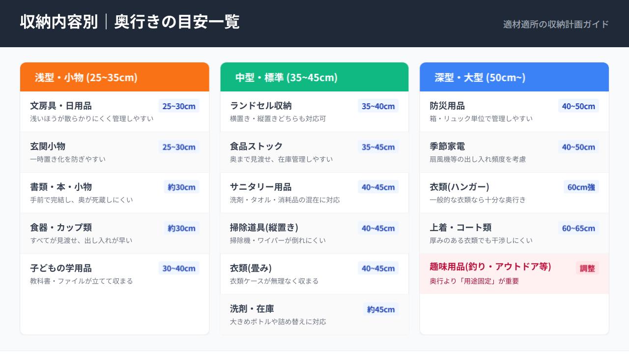The height and width of the screenshot is (354, 629).
Task: Click the 約45cm badge for 洗剤・在庫
Action: [381, 309]
